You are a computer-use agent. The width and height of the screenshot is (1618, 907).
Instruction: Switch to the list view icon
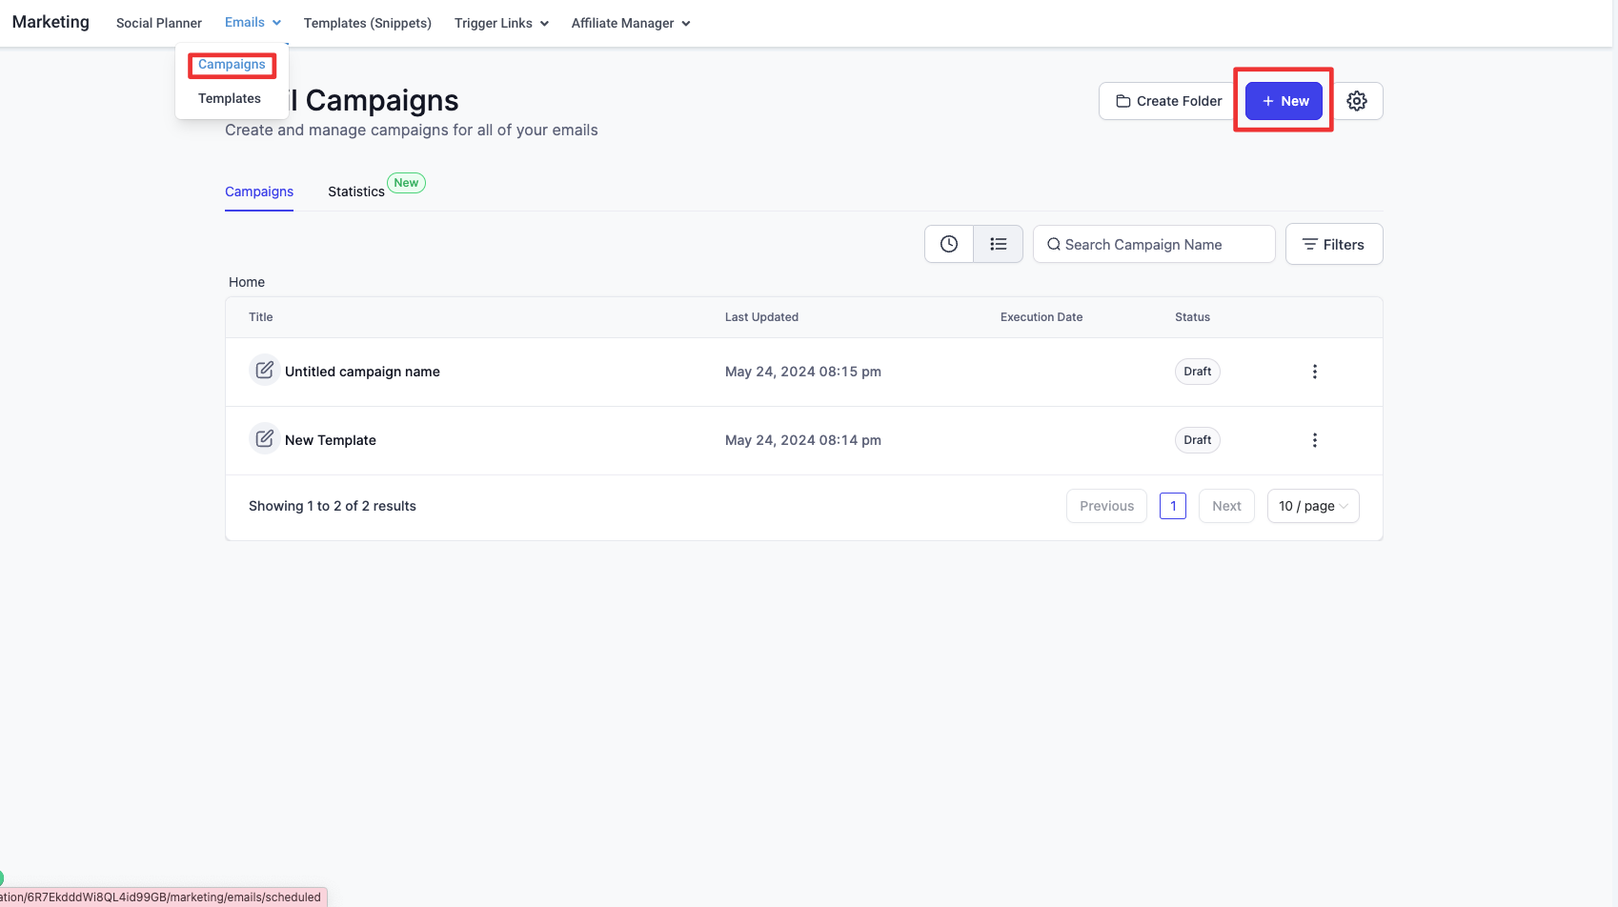pyautogui.click(x=998, y=244)
